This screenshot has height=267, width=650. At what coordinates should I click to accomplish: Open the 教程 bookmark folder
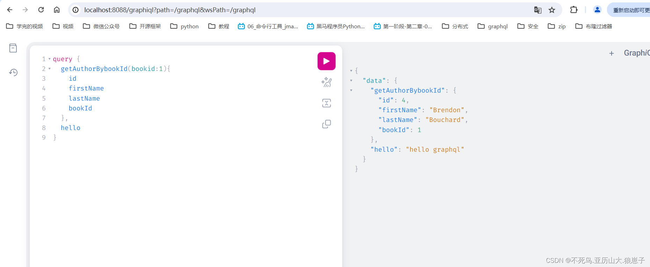[219, 26]
